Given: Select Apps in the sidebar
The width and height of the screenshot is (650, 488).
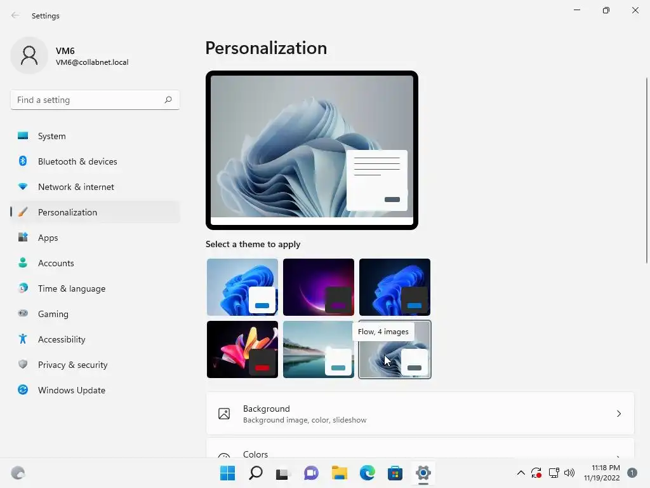Looking at the screenshot, I should [95, 238].
